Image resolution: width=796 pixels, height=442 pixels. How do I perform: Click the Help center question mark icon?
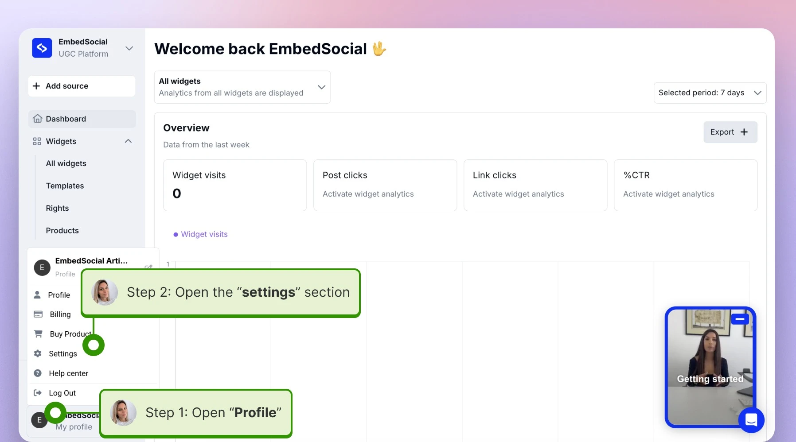[38, 373]
